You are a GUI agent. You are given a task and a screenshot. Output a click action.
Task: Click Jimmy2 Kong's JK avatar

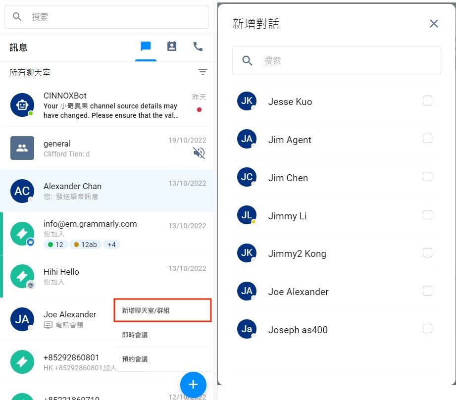(x=247, y=252)
